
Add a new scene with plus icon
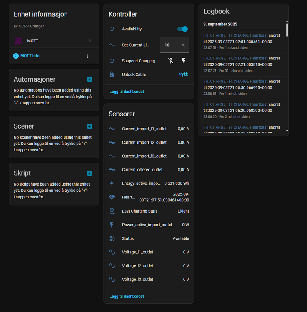(x=90, y=126)
